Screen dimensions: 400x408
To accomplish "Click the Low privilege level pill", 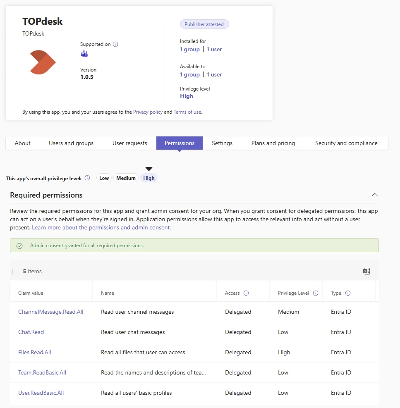I will [104, 178].
